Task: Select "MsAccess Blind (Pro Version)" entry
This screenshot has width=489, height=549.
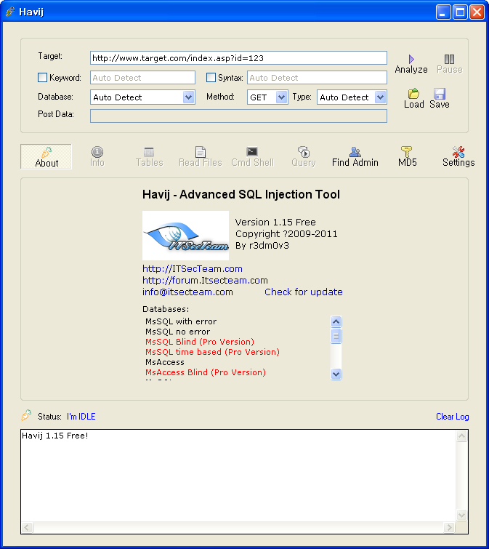Action: coord(206,372)
